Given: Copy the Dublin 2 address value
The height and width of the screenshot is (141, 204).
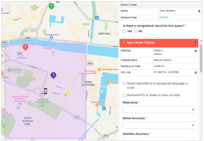Looking at the screenshot, I should [x=195, y=51].
